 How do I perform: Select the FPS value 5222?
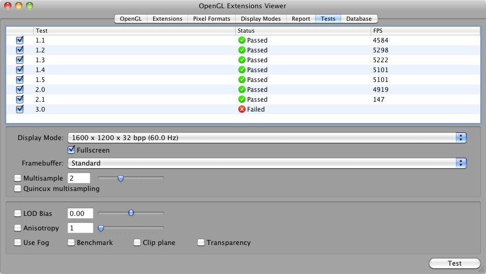381,60
